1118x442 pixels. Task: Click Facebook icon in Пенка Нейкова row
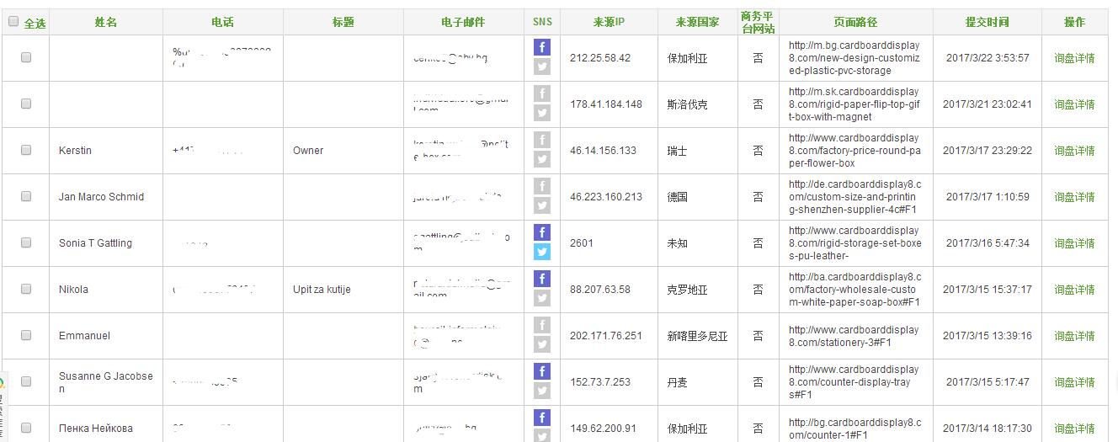[x=542, y=418]
